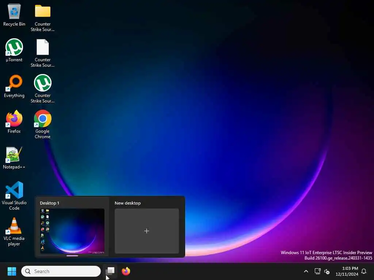Image resolution: width=374 pixels, height=280 pixels.
Task: Open the notifications bell icon
Action: 364,271
